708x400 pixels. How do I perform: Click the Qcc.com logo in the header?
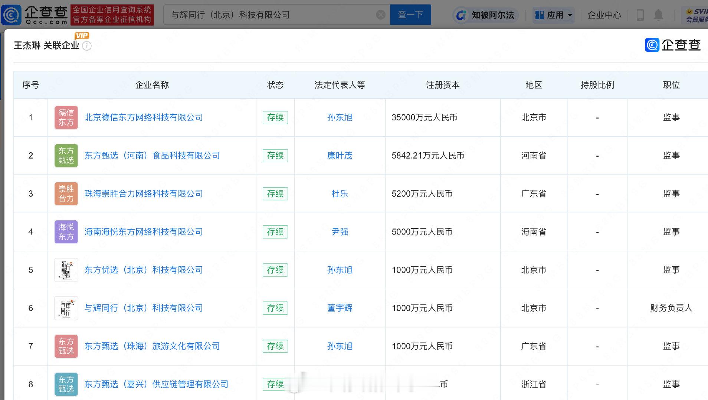[35, 15]
